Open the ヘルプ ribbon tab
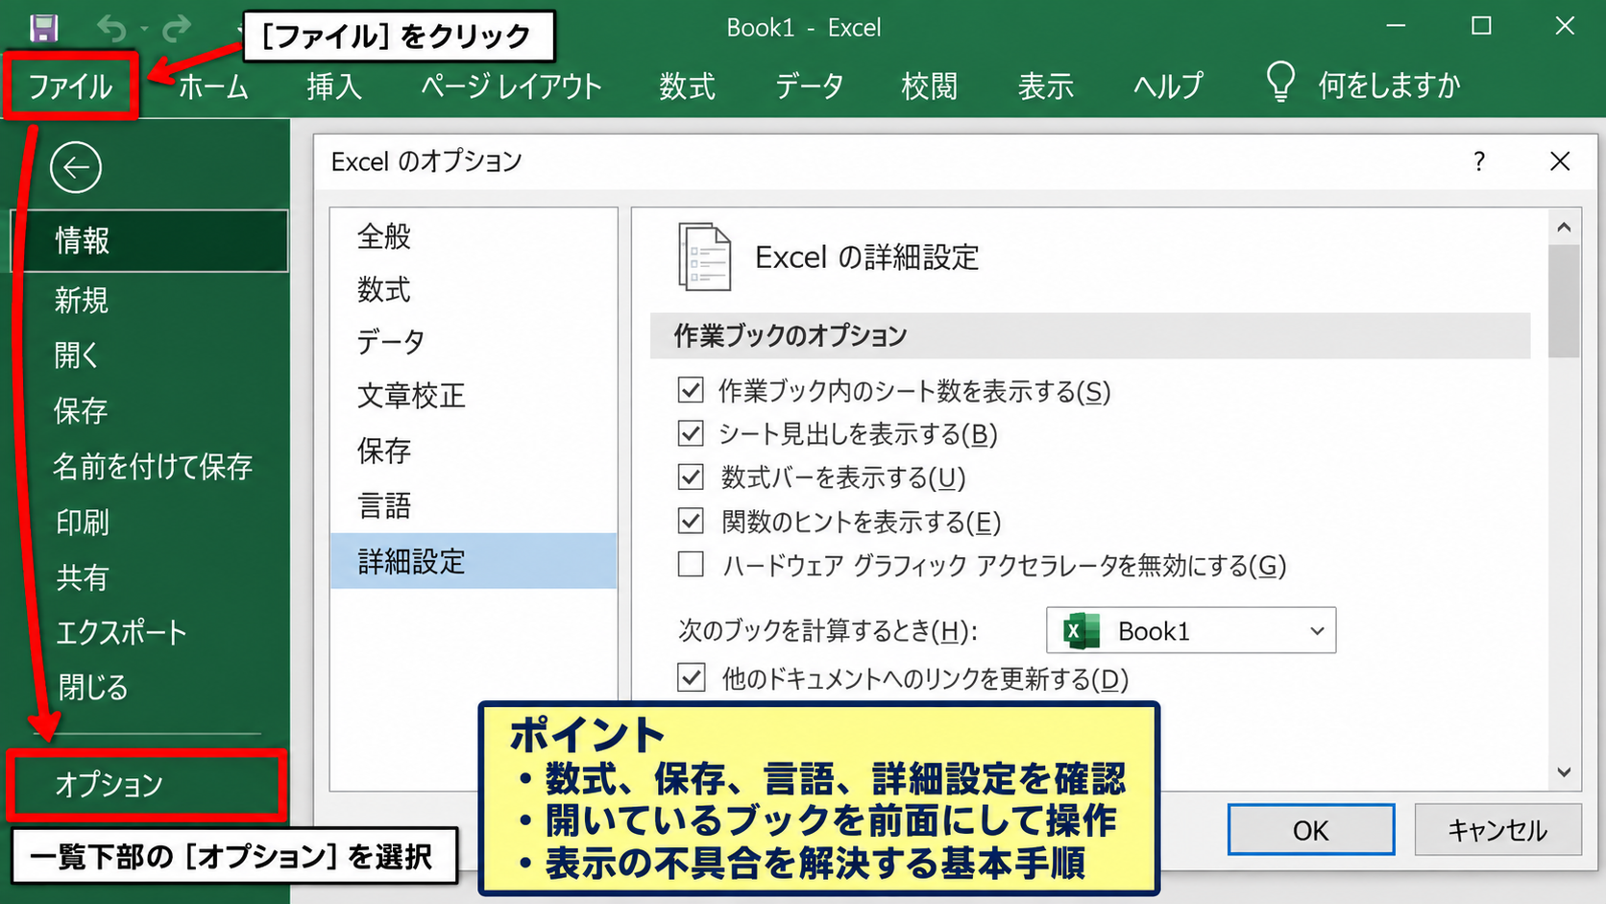 (x=1168, y=86)
